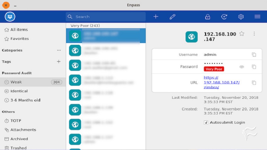267x150 pixels.
Task: Open the password generator icon
Action: tap(224, 17)
